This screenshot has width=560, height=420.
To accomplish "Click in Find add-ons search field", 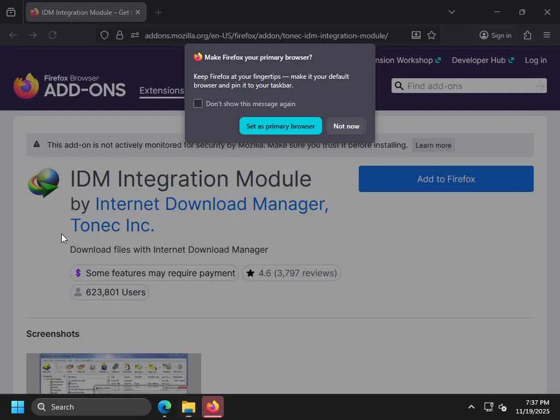I will [469, 86].
